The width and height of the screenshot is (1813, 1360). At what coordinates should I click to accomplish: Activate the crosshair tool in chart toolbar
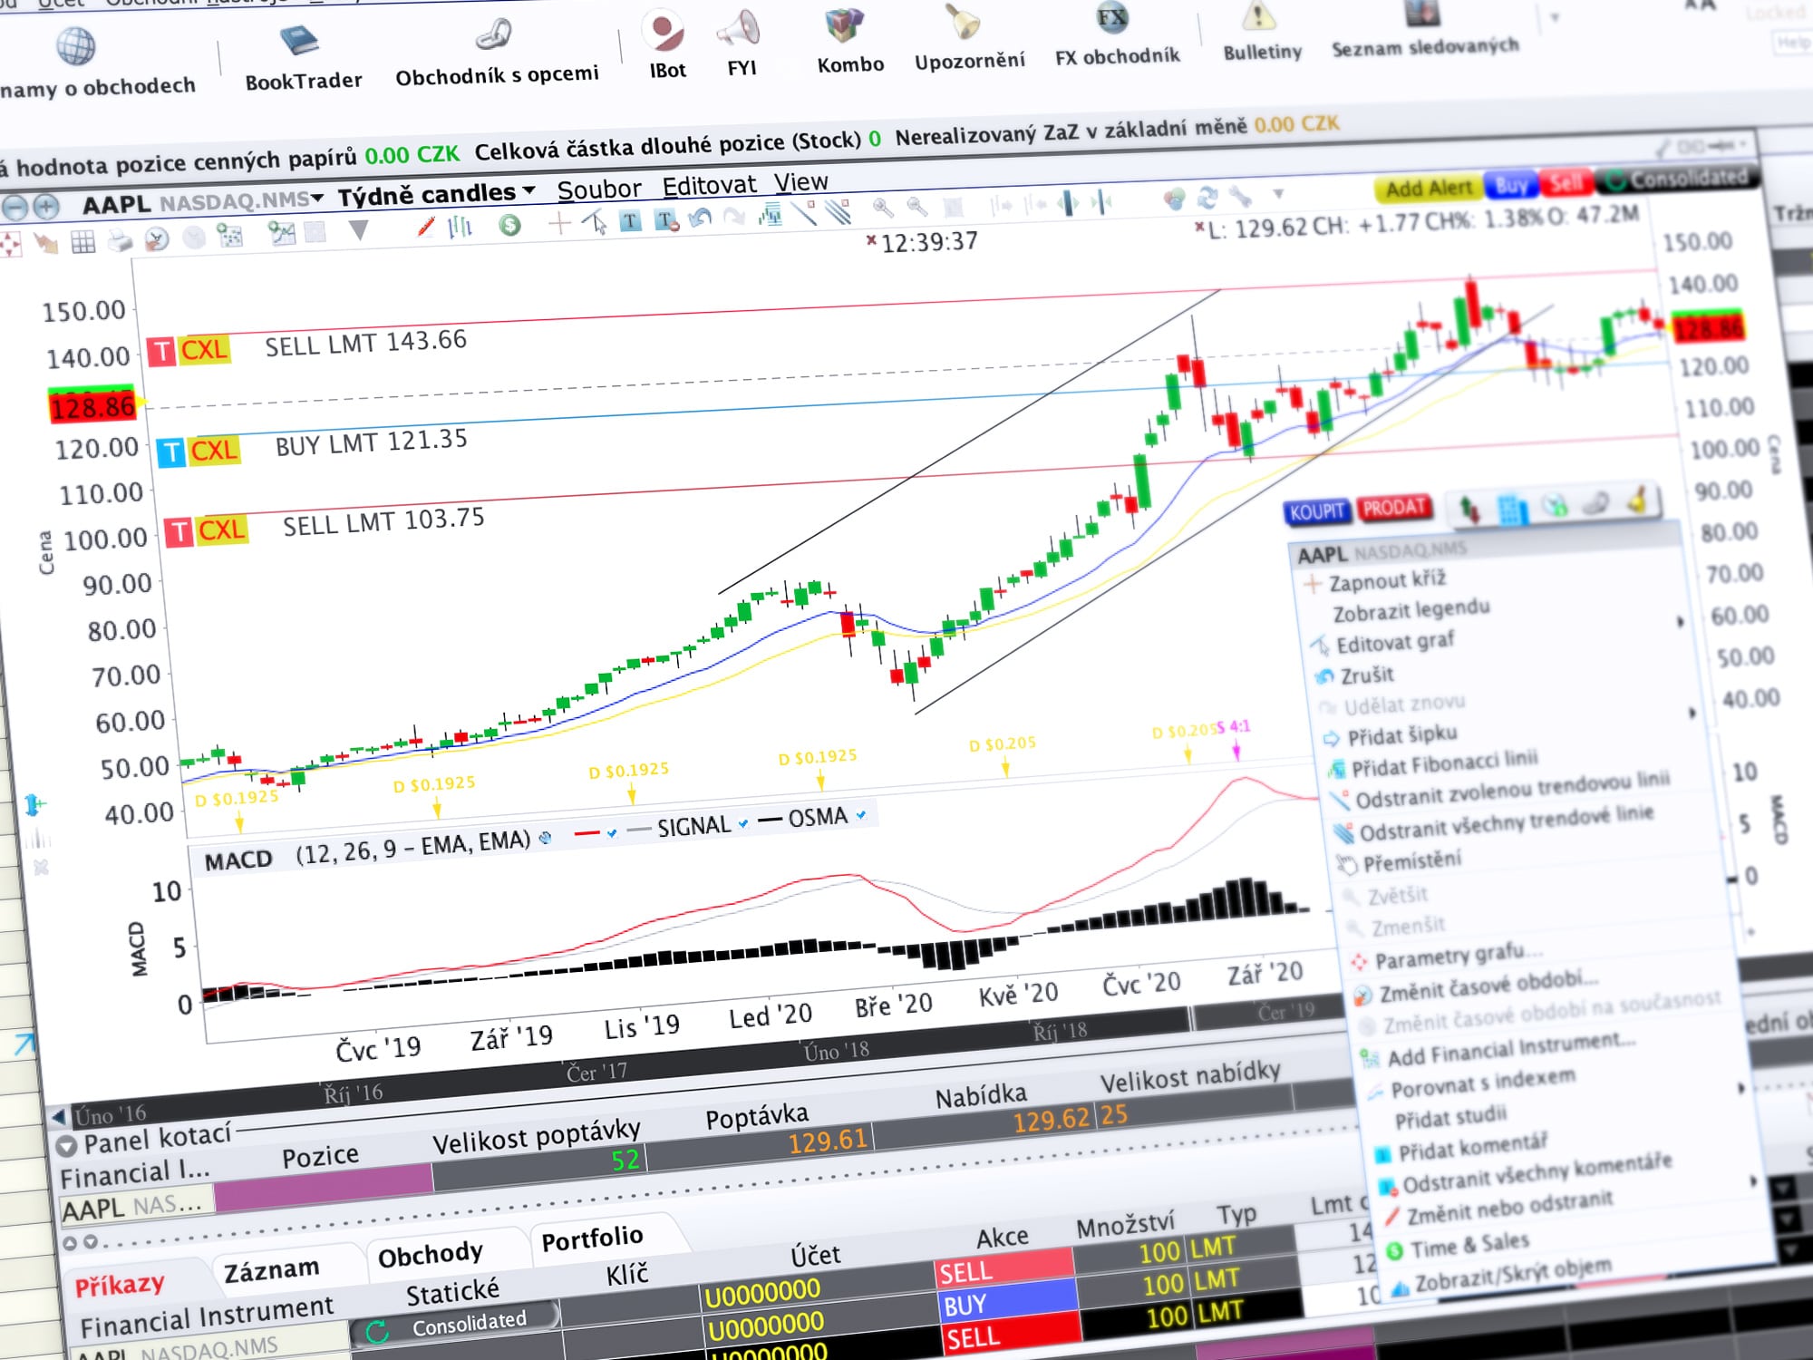click(x=558, y=223)
